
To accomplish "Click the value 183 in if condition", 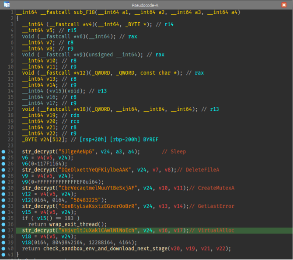I will tap(69, 219).
